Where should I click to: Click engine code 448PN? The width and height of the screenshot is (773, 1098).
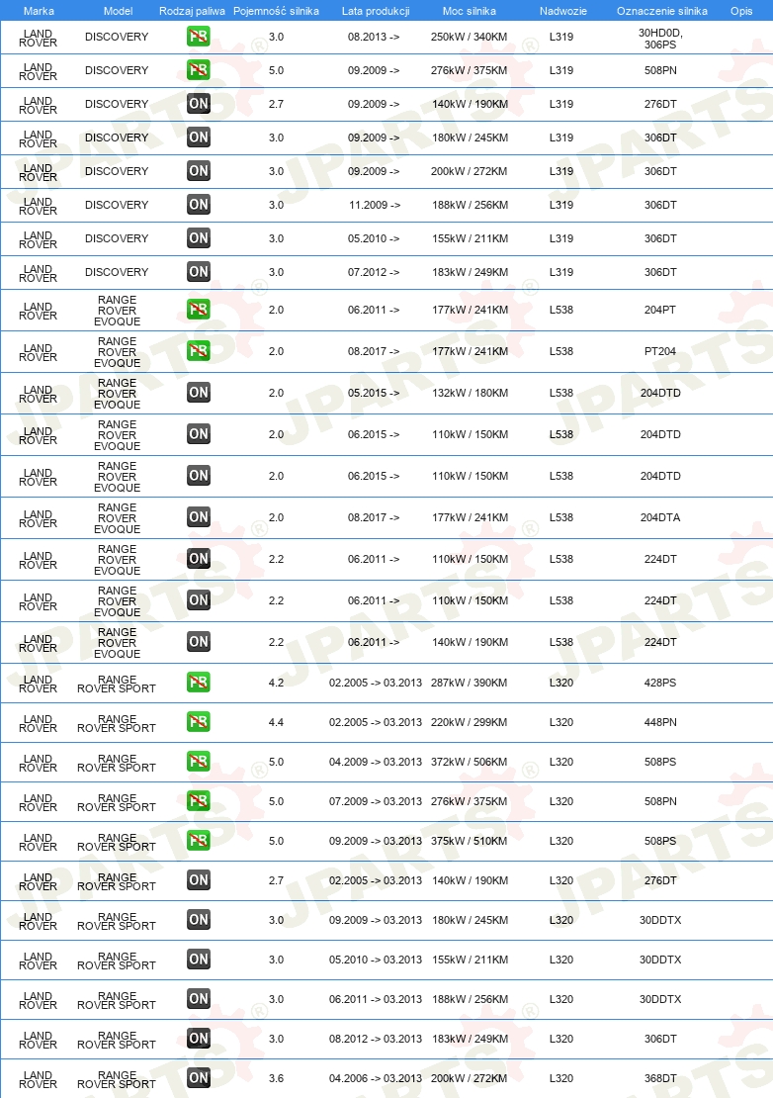pos(660,722)
